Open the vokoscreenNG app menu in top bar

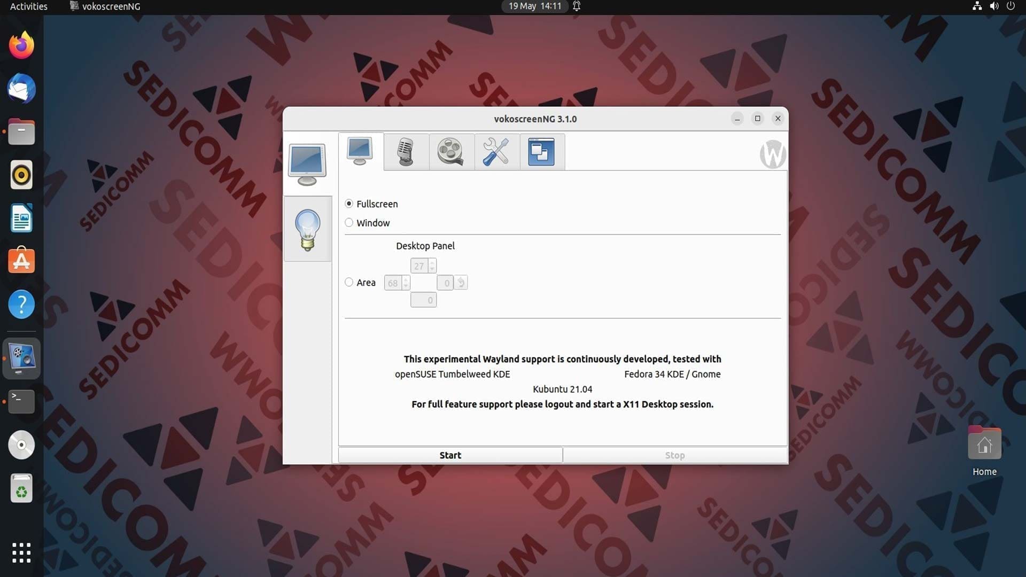[x=105, y=6]
